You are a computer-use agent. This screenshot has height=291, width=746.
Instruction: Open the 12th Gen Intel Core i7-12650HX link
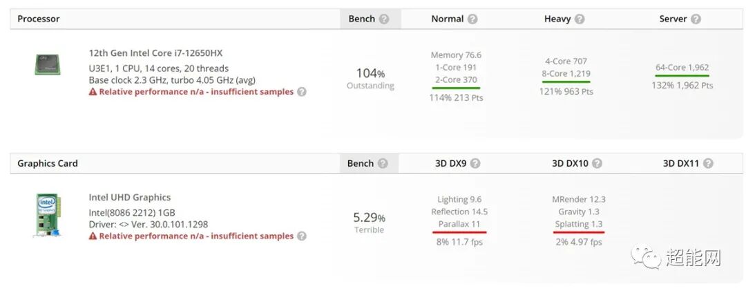[x=155, y=53]
